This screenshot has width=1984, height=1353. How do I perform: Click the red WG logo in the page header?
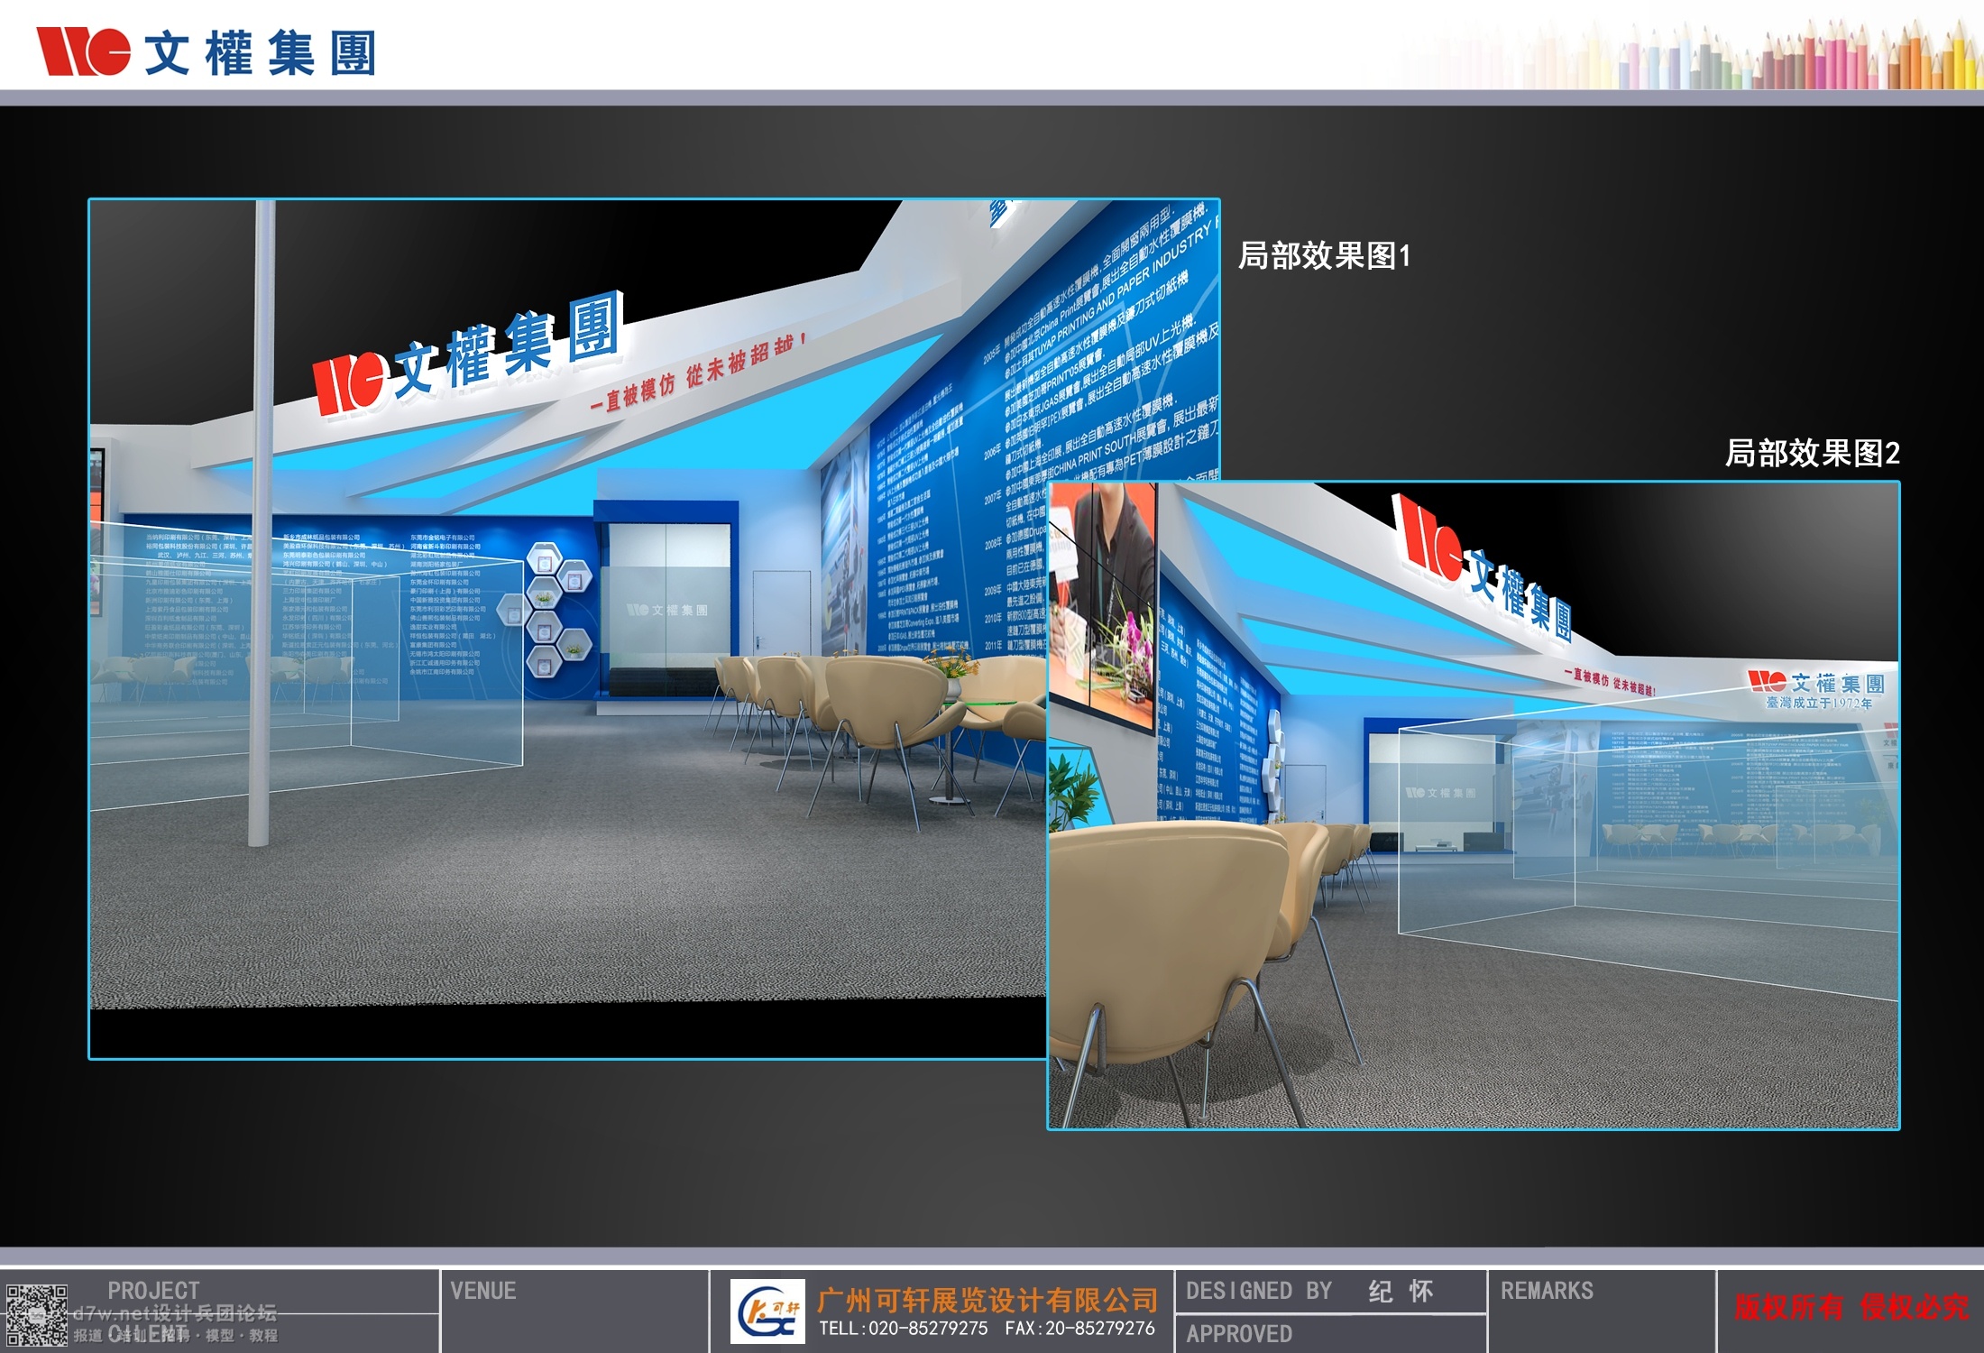tap(83, 51)
